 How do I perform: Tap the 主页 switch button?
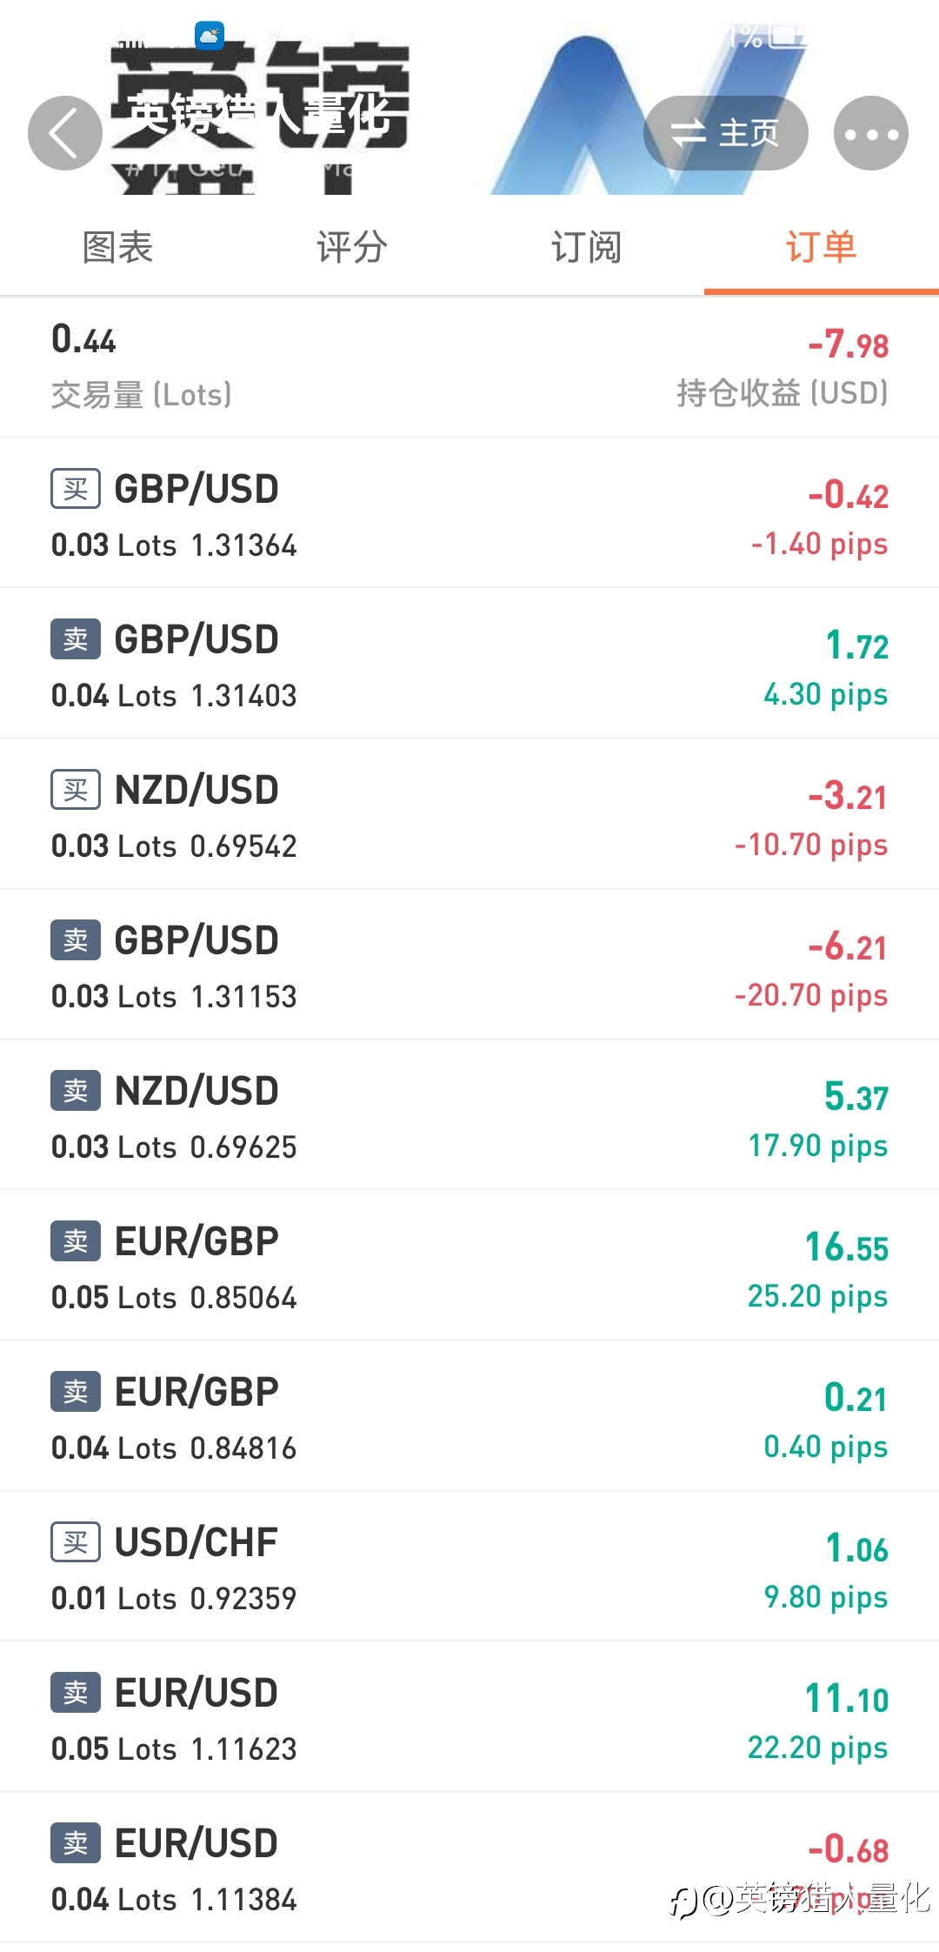point(725,133)
